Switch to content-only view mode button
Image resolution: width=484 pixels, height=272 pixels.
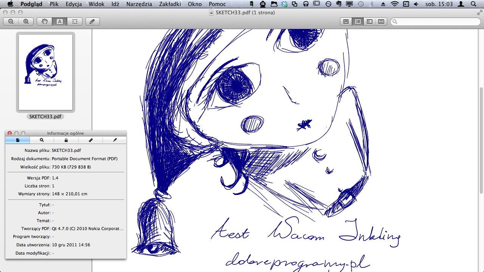pyautogui.click(x=346, y=22)
